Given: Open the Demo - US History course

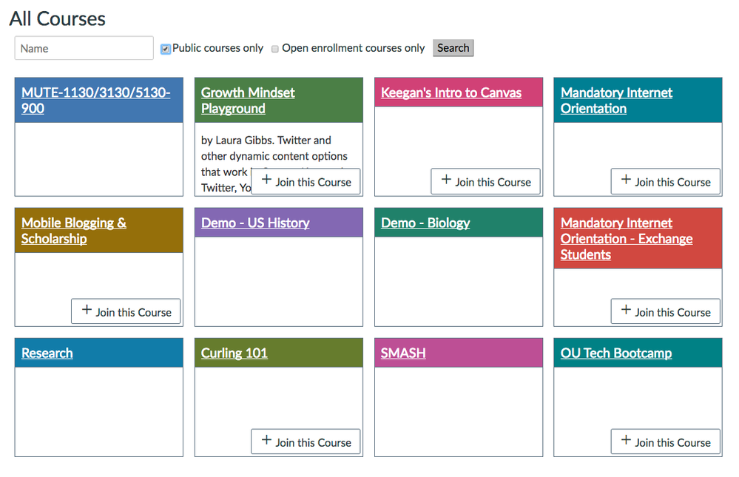Looking at the screenshot, I should pos(255,223).
